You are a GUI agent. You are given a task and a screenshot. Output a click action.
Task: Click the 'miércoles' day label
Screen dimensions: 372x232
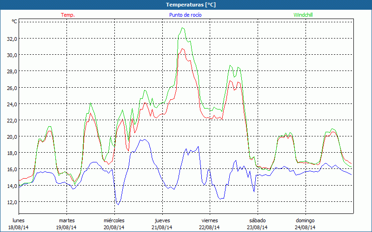[x=114, y=220]
